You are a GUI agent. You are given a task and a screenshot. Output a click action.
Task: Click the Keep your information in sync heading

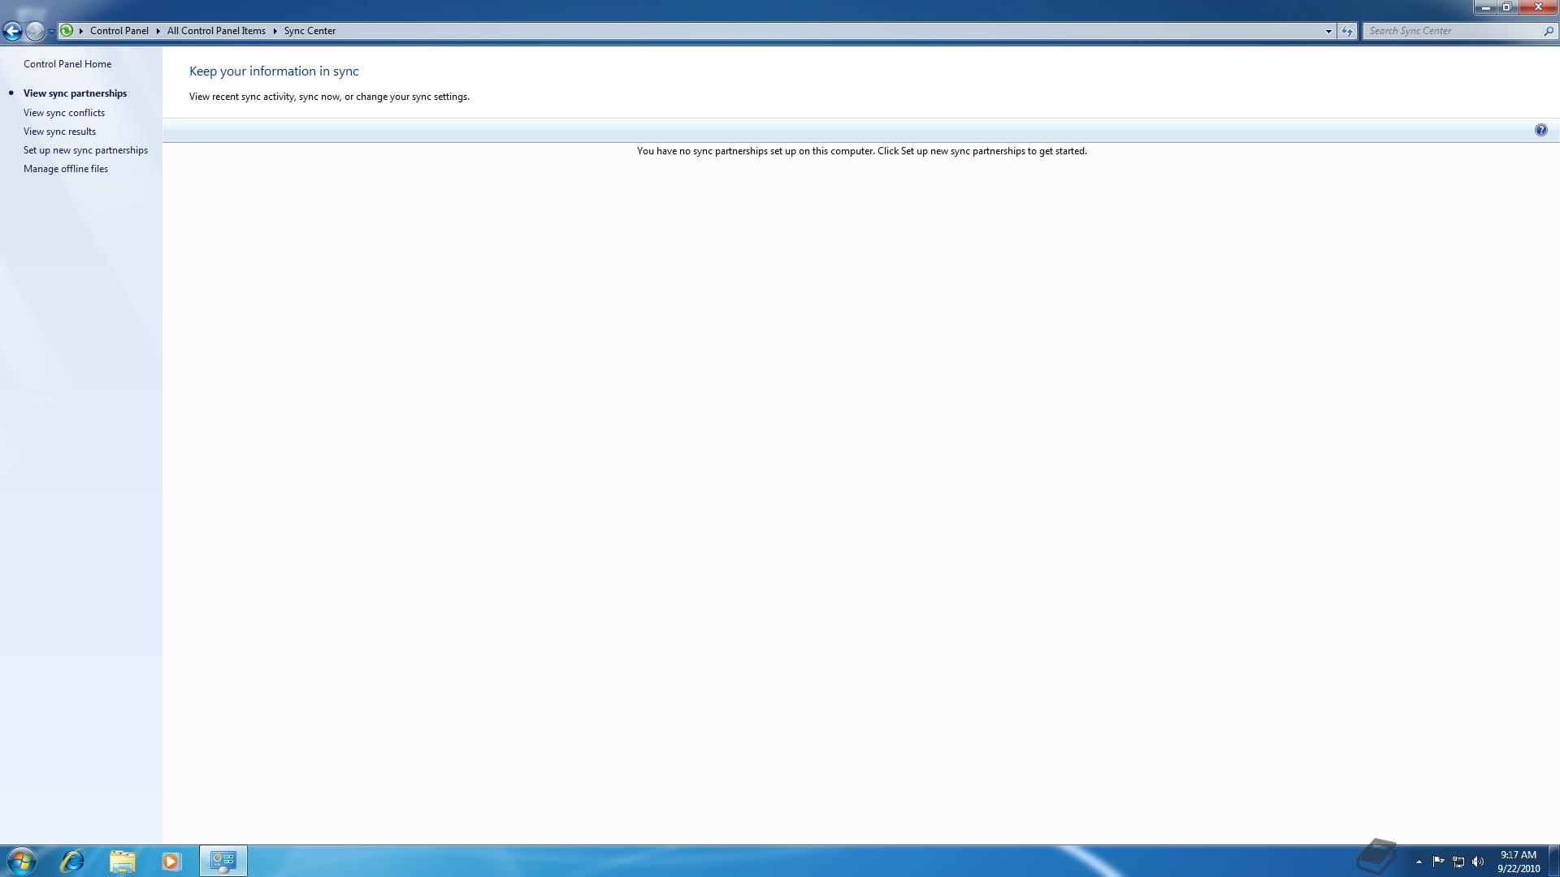[274, 71]
